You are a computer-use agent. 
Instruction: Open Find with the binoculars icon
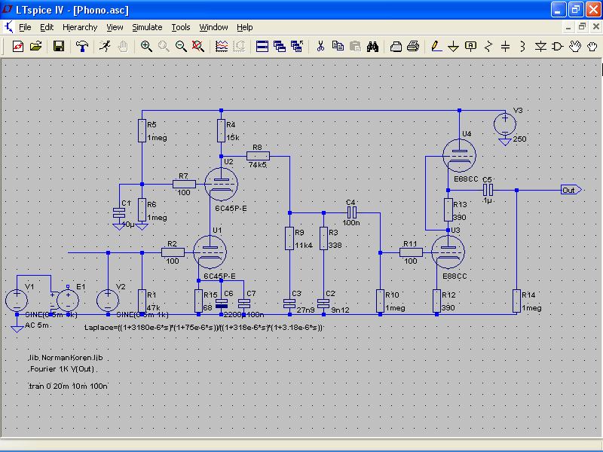point(372,47)
